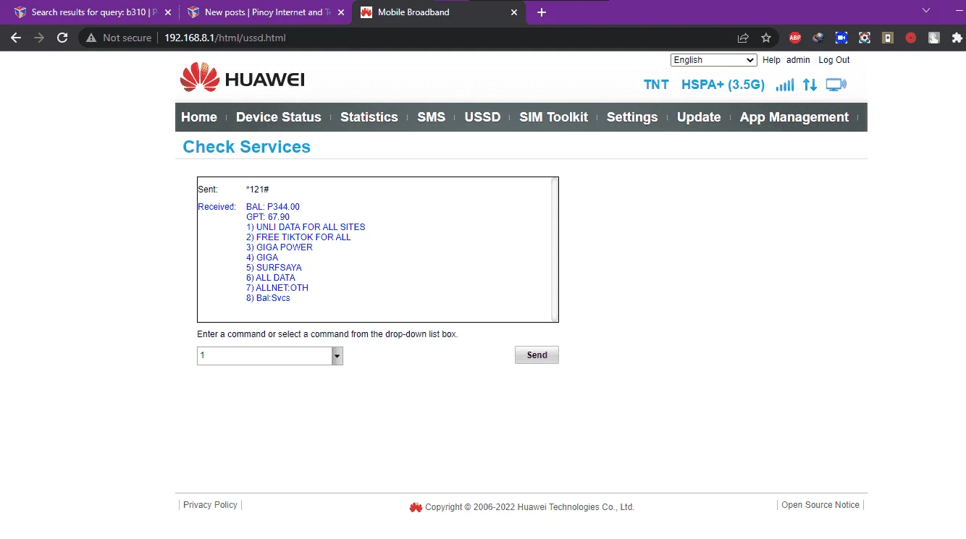Click the sent *121# command text
This screenshot has width=966, height=539.
(x=258, y=190)
